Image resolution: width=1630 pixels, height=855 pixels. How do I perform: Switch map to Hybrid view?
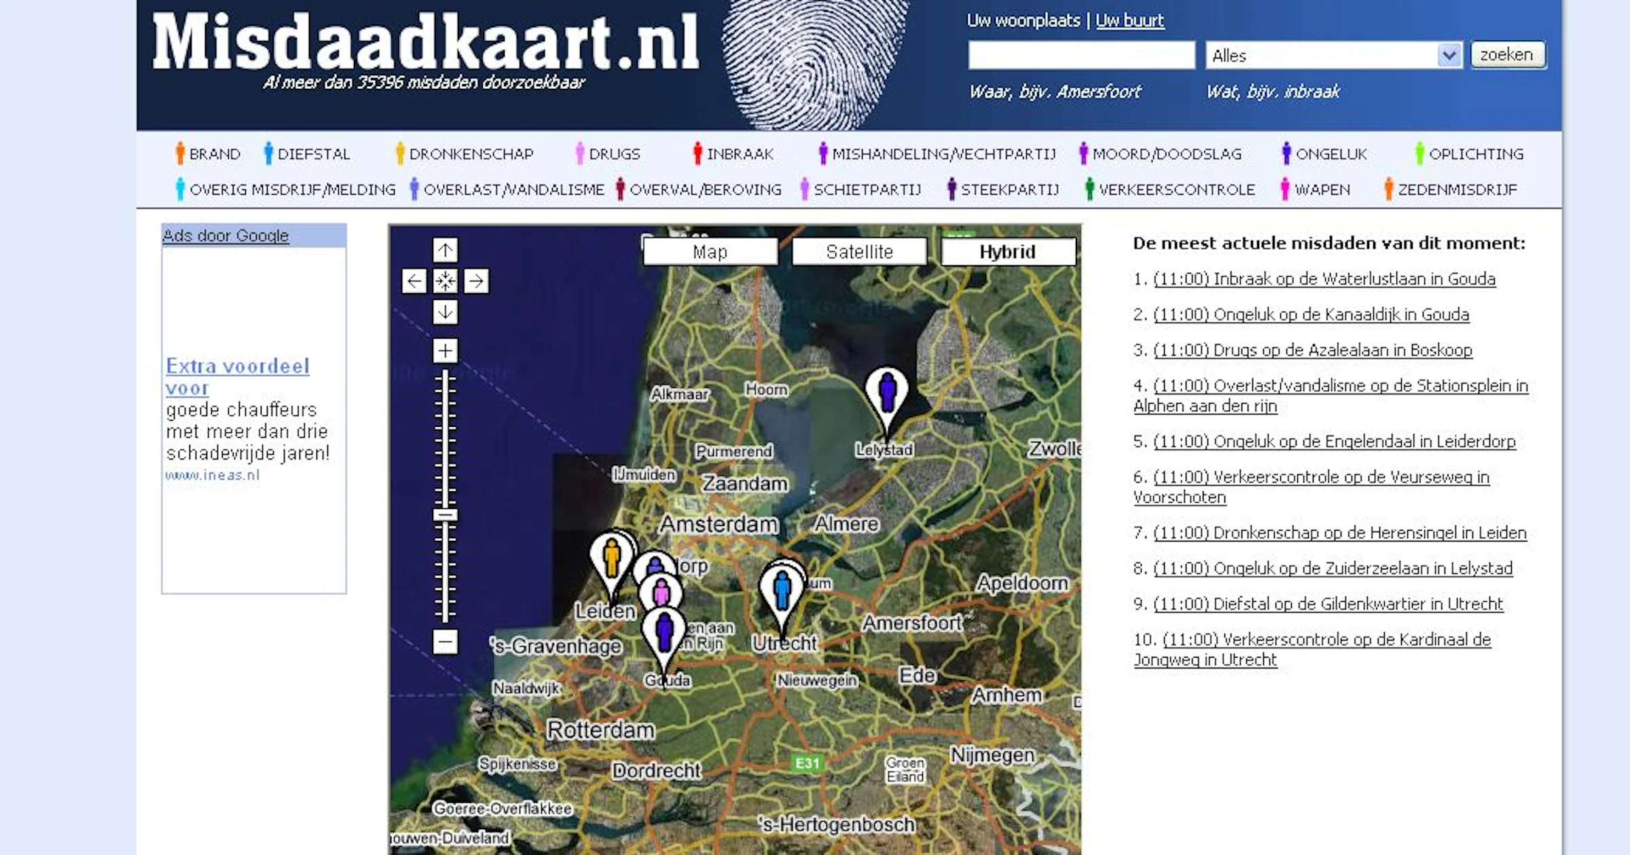[1008, 252]
